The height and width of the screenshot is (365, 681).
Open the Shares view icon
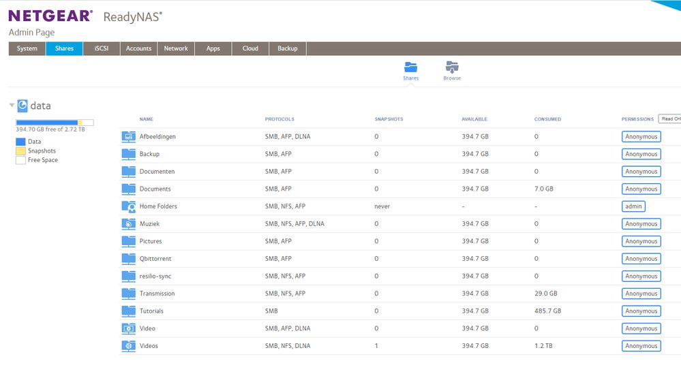click(410, 67)
